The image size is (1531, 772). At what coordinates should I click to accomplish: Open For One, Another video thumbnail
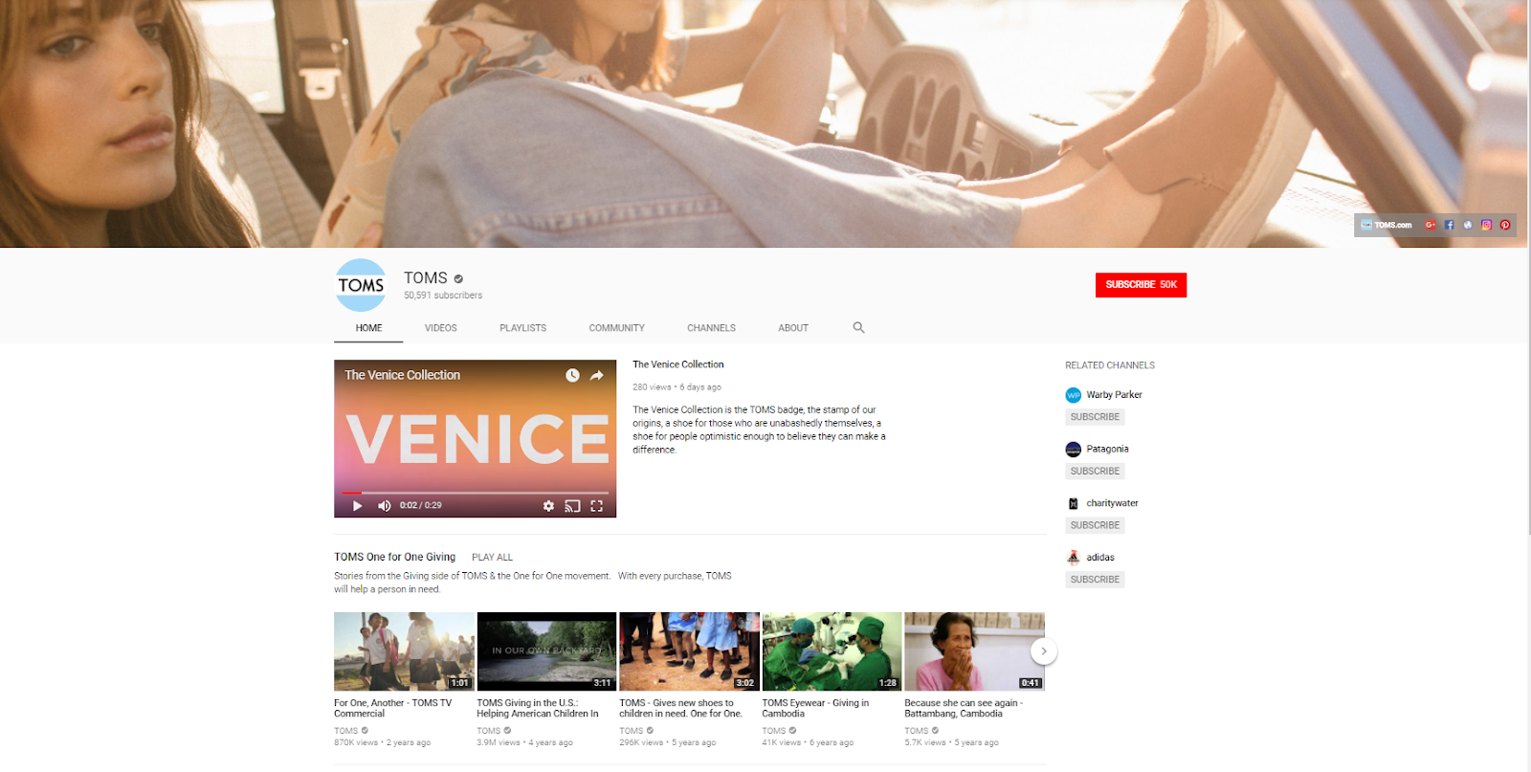(x=404, y=651)
